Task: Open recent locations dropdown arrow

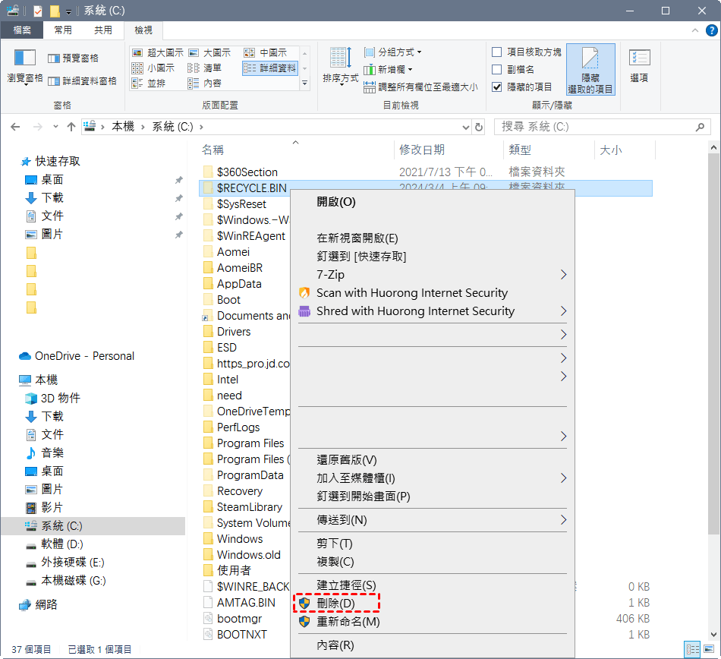Action: [55, 127]
